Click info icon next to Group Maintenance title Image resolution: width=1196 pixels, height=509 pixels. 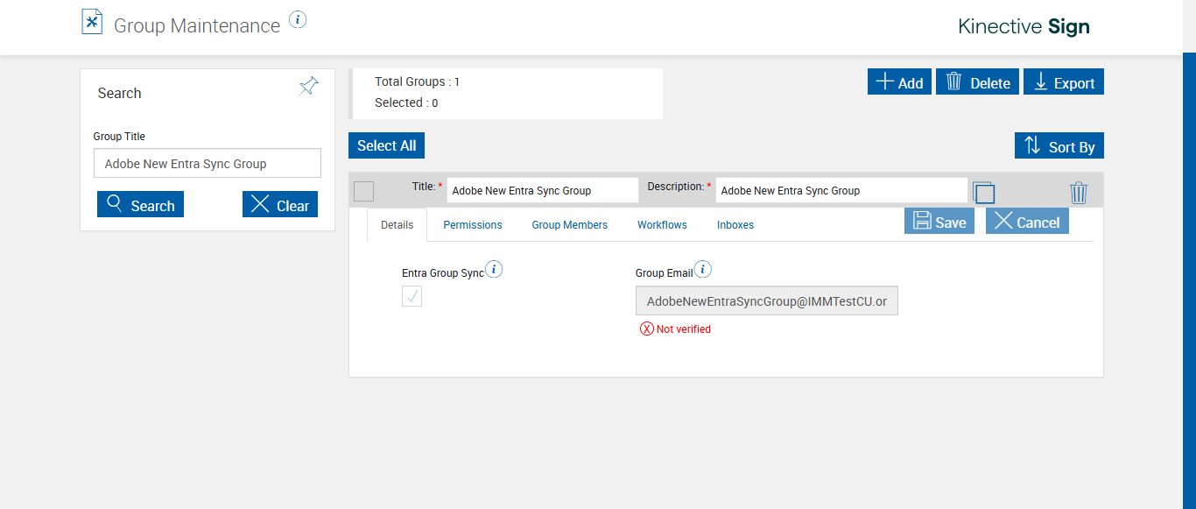[298, 19]
